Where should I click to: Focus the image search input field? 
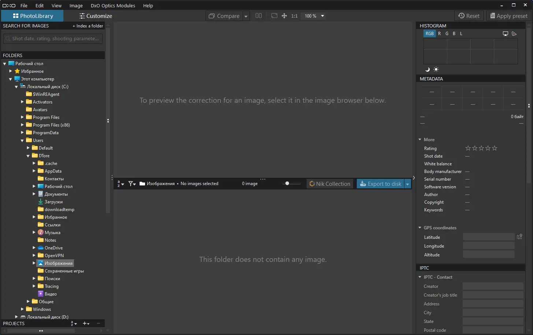point(53,38)
